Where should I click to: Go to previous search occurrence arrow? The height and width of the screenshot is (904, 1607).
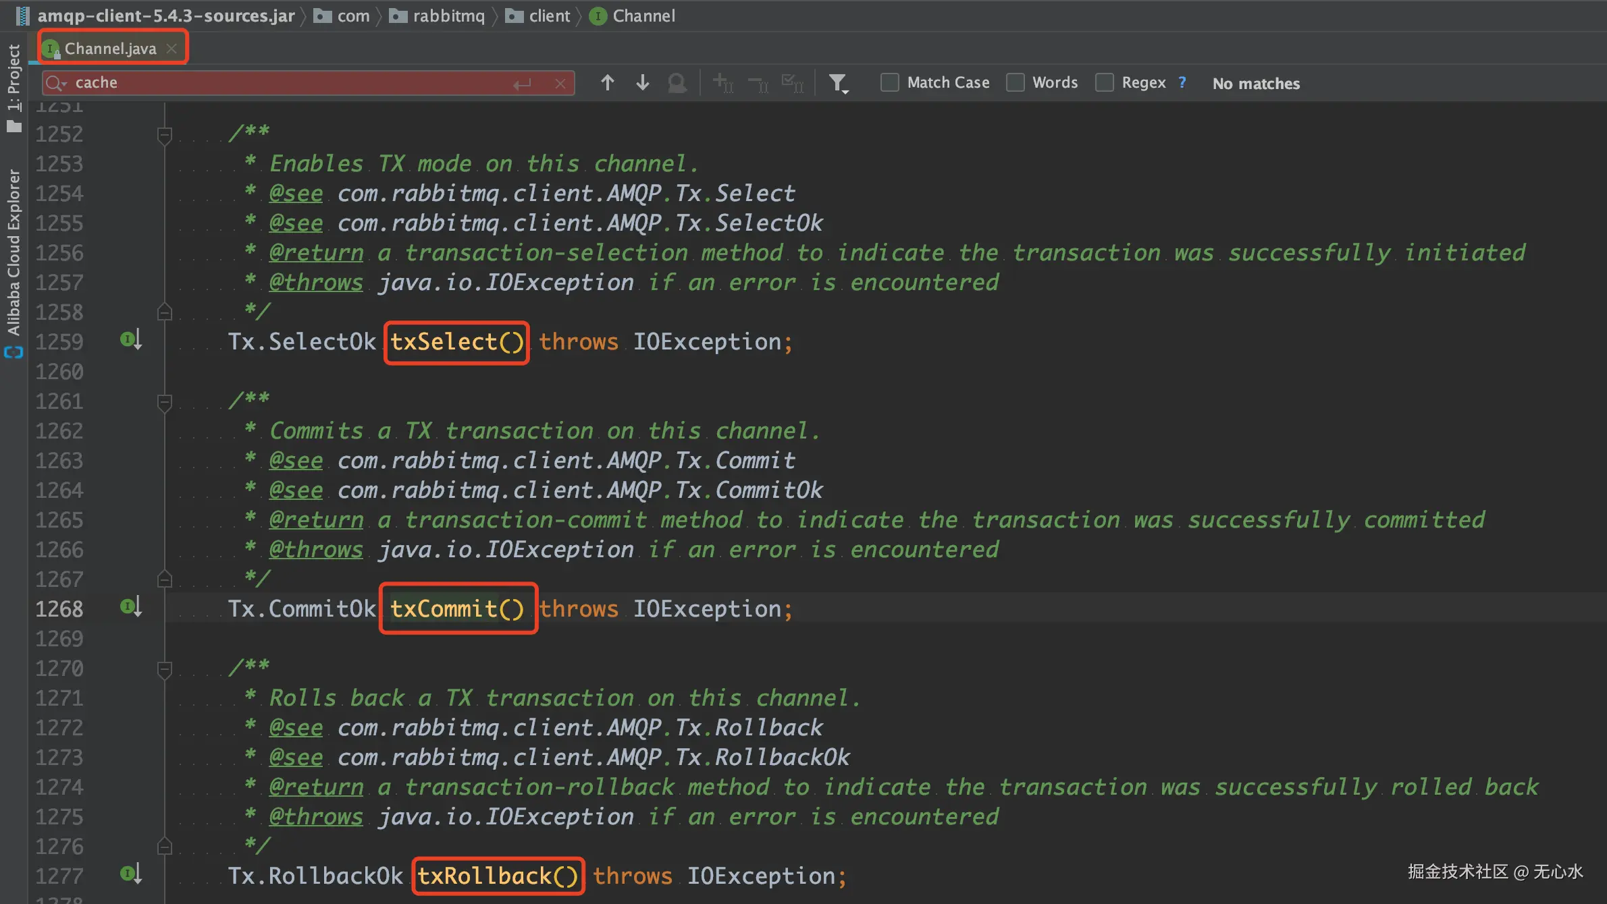click(607, 83)
